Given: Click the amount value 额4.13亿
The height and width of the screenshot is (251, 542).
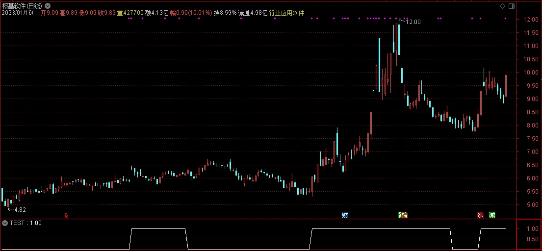Looking at the screenshot, I should (x=156, y=13).
